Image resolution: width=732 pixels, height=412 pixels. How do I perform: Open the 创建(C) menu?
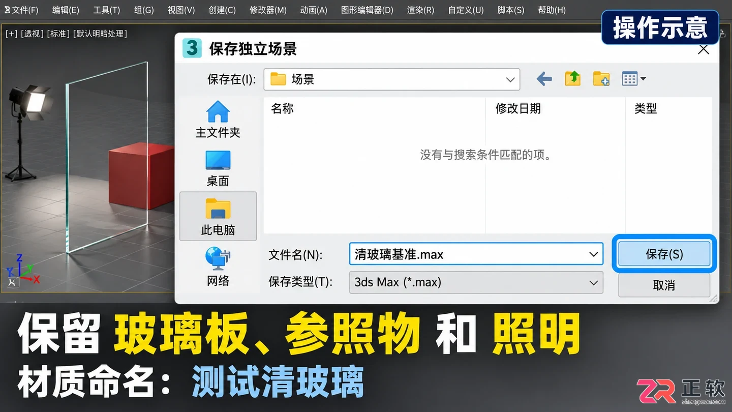pos(222,10)
